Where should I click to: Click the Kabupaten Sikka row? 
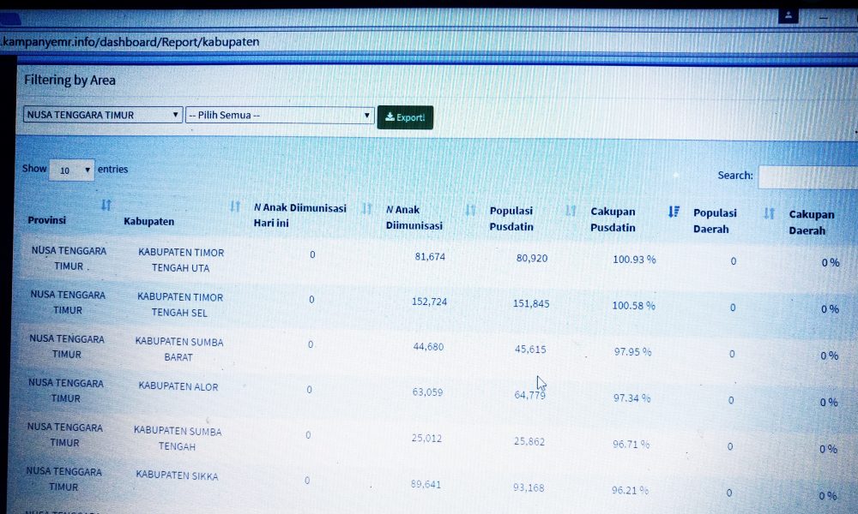click(x=432, y=482)
